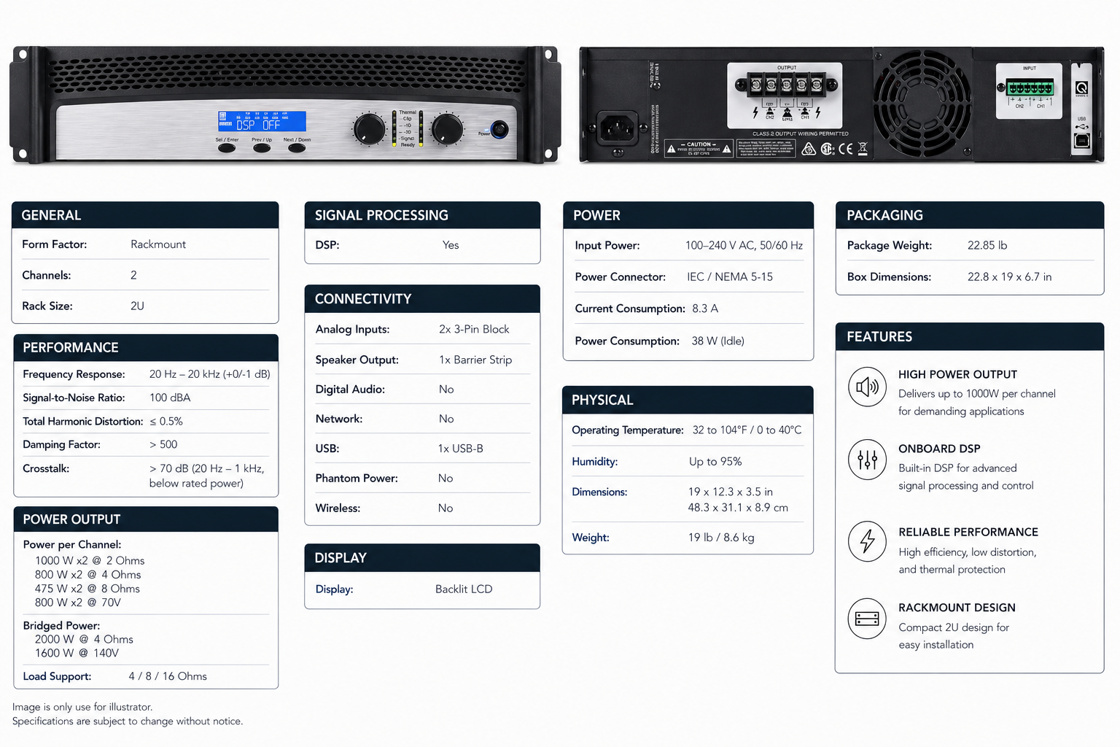
Task: Click the Sel / Enter button on amplifier
Action: point(227,147)
